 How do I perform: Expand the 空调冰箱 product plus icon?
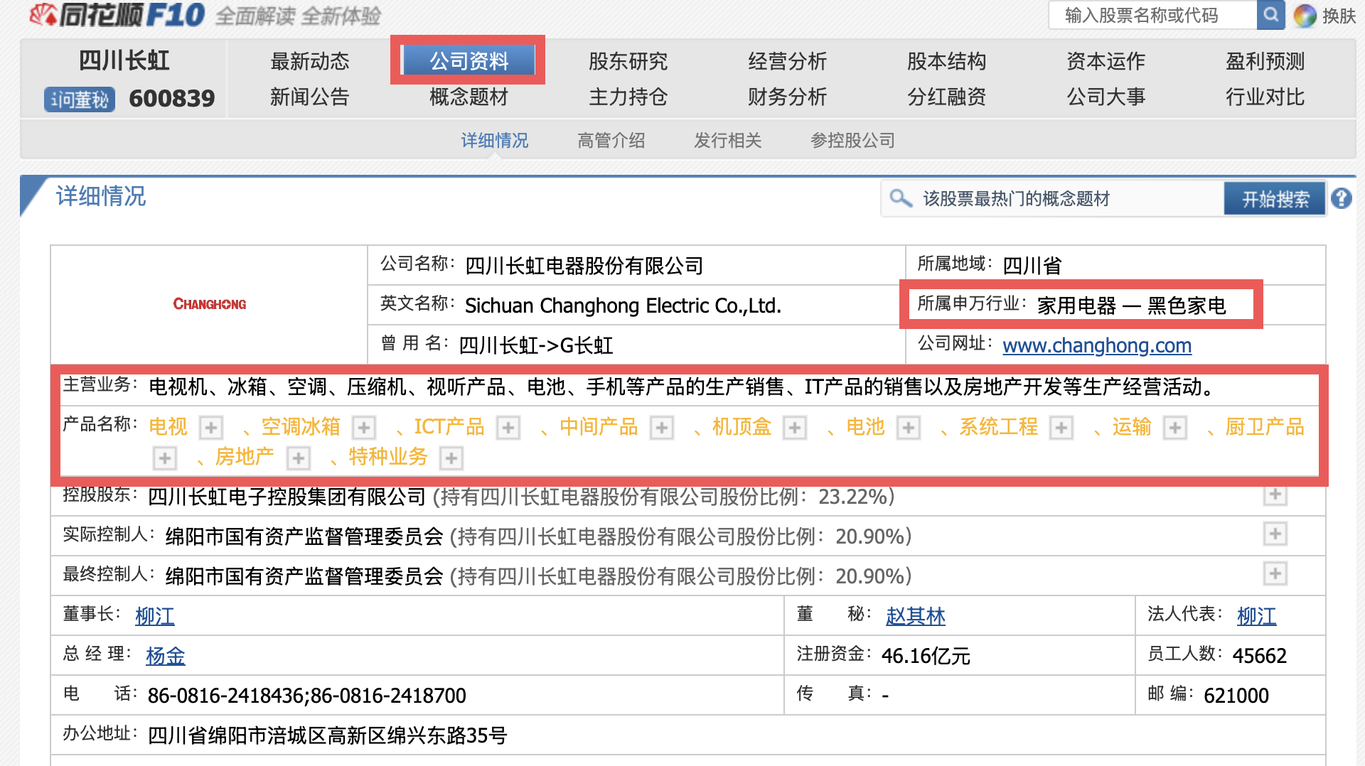point(364,428)
